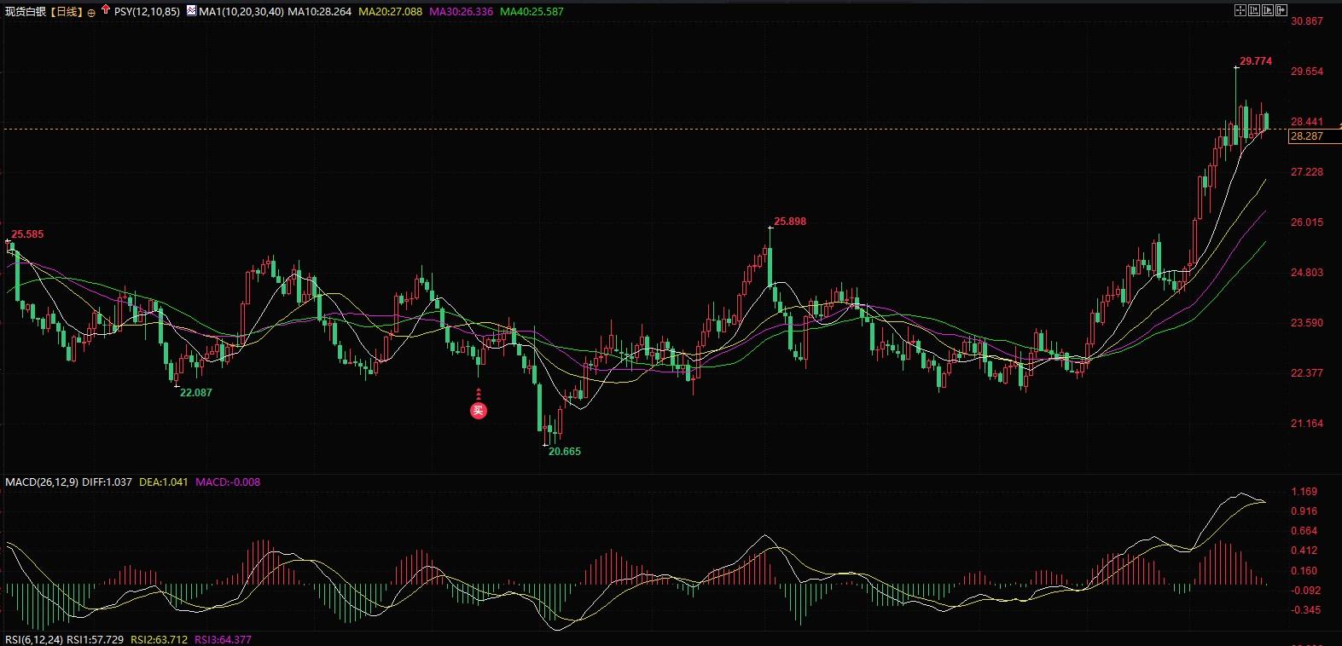
Task: Click the chart playback icon
Action: coord(1268,10)
